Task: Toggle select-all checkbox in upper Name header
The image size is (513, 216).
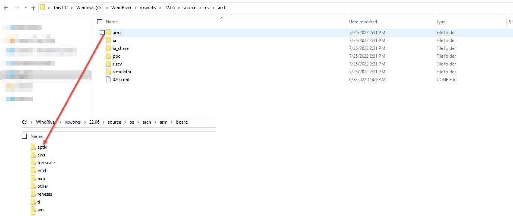Action: pyautogui.click(x=99, y=22)
